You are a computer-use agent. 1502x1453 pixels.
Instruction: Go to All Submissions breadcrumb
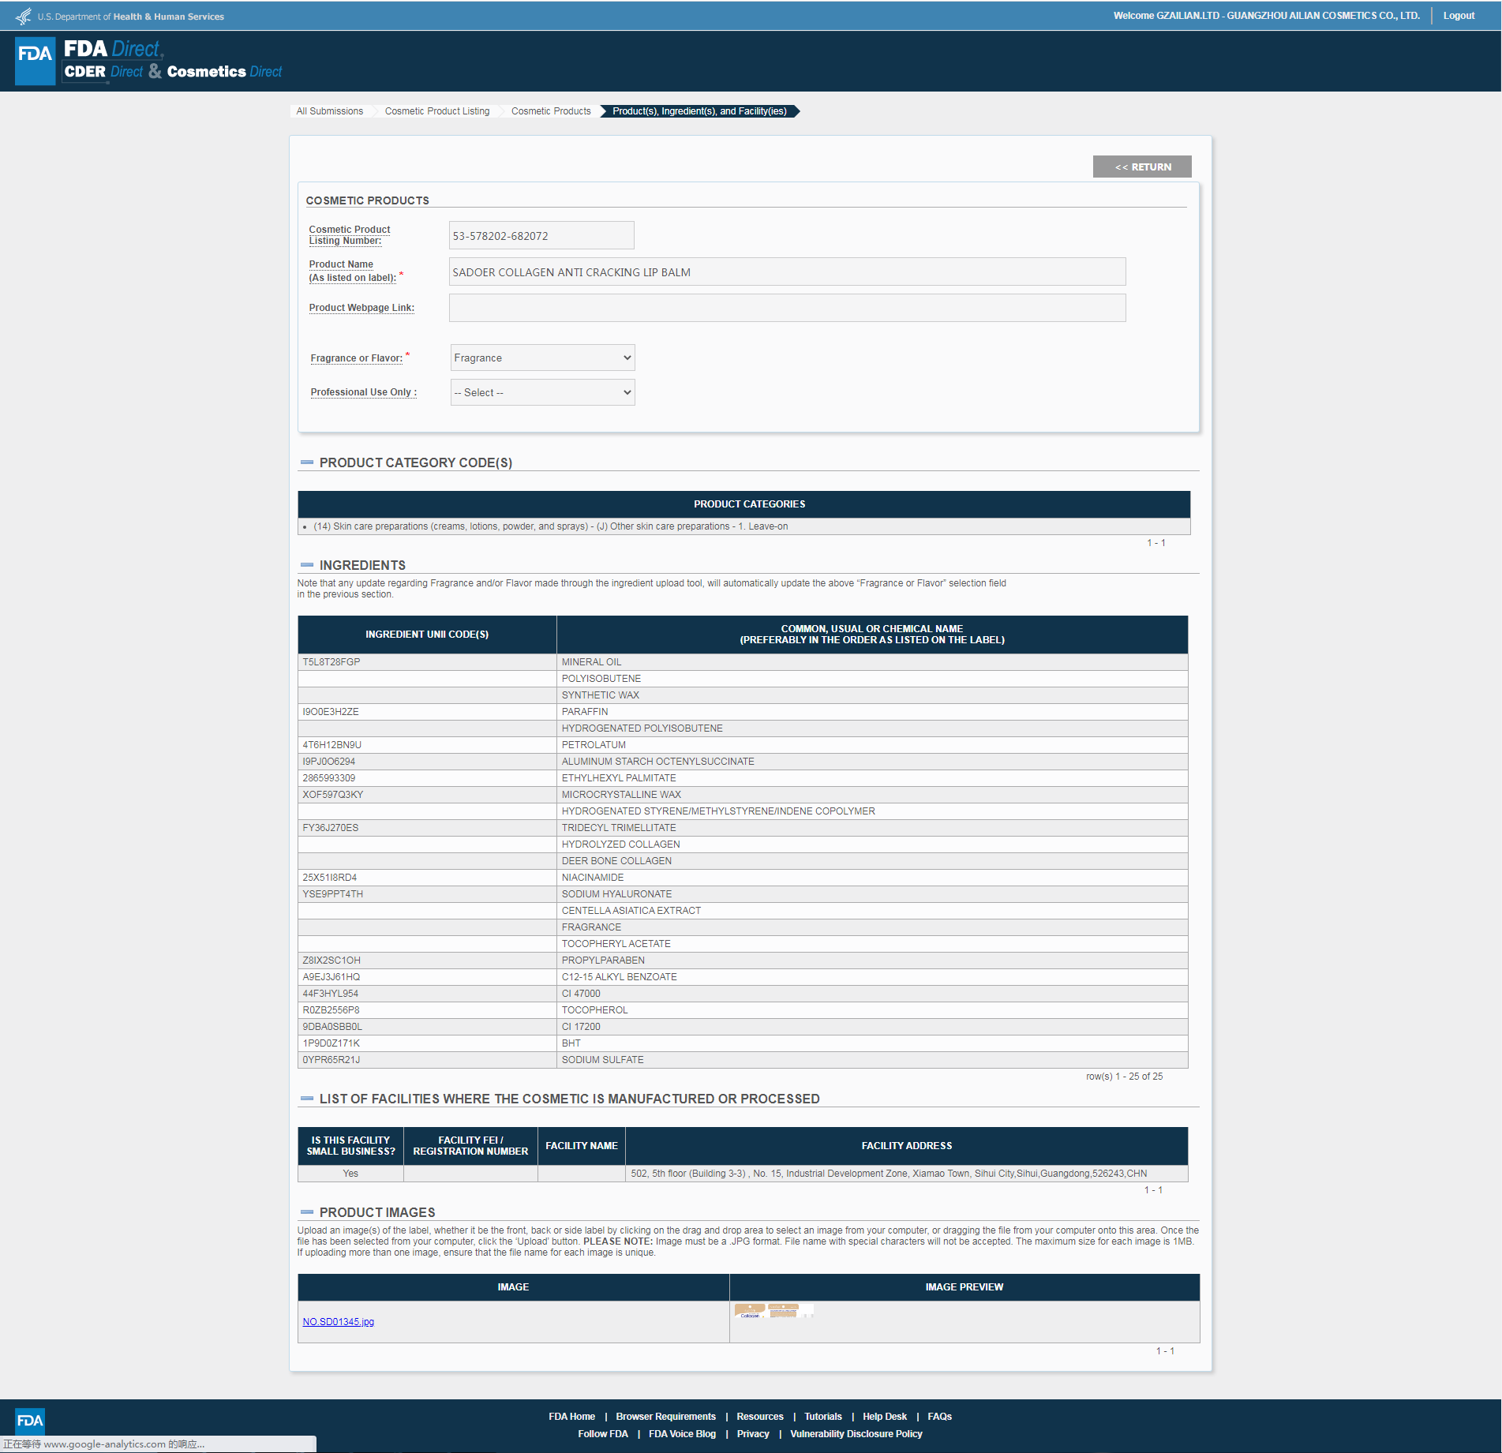329,111
